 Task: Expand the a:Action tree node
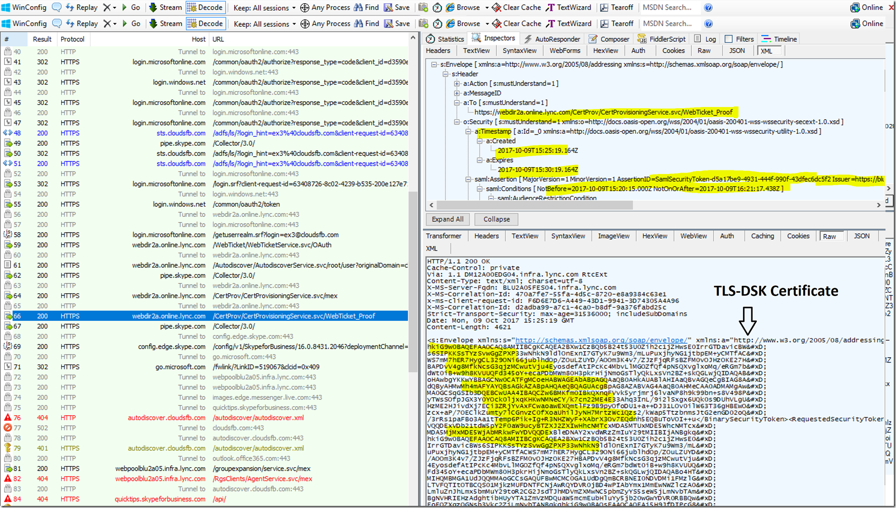click(x=457, y=83)
